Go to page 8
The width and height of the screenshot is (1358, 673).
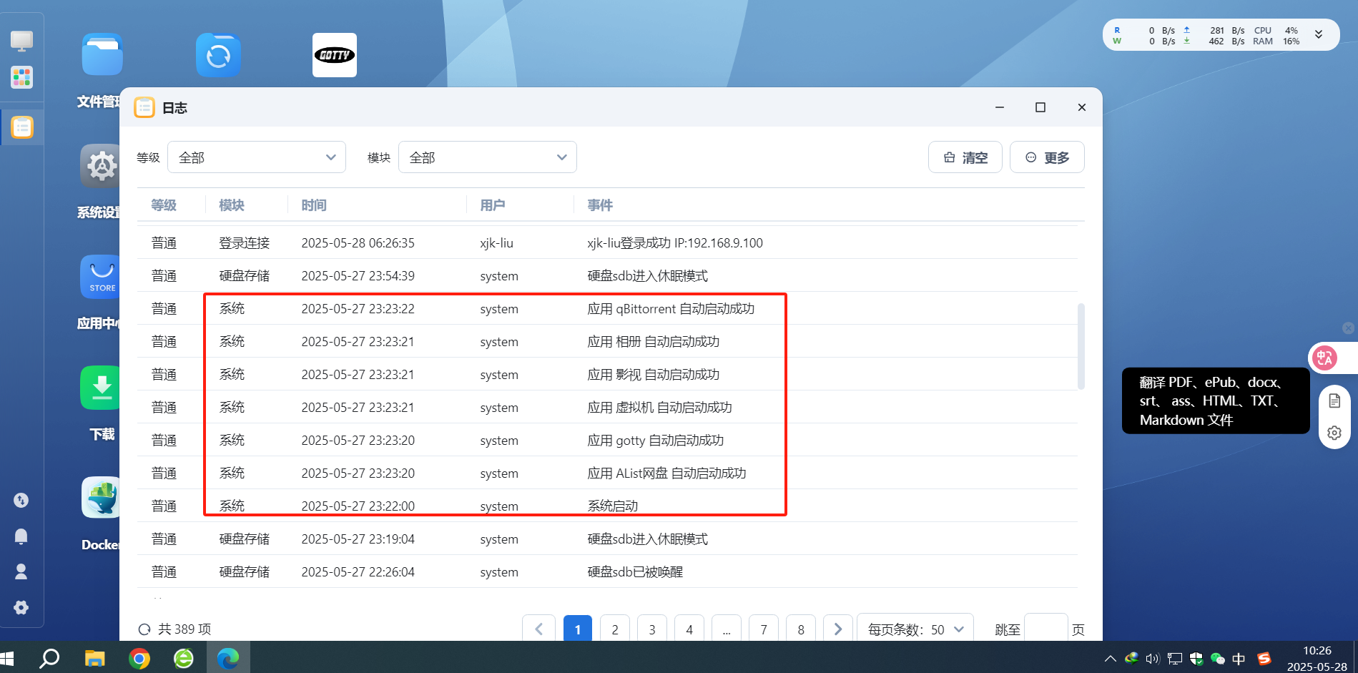801,629
